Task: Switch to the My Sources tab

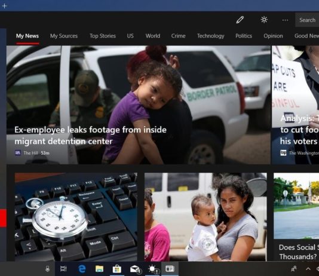Action: coord(64,36)
